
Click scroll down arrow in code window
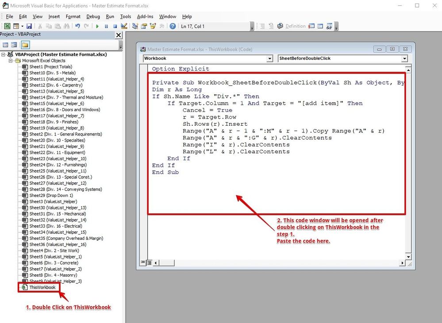(x=408, y=257)
